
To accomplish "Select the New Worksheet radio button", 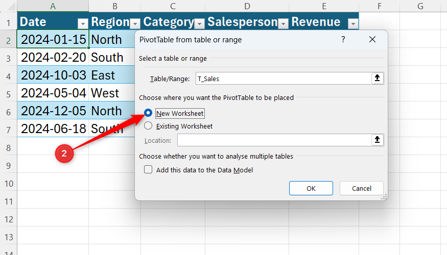I will click(x=148, y=113).
